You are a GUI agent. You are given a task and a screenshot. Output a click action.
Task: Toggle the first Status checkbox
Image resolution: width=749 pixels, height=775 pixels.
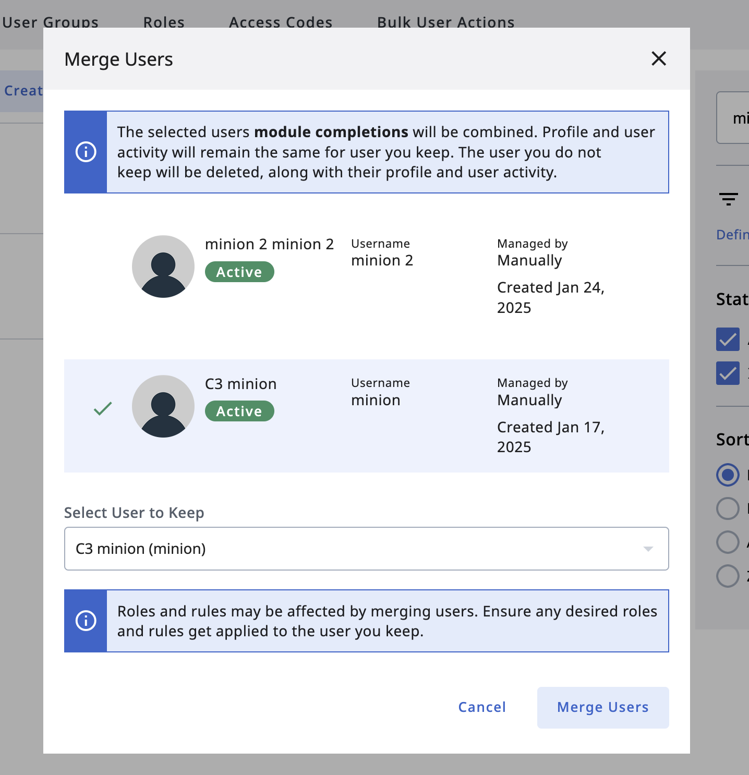tap(728, 339)
